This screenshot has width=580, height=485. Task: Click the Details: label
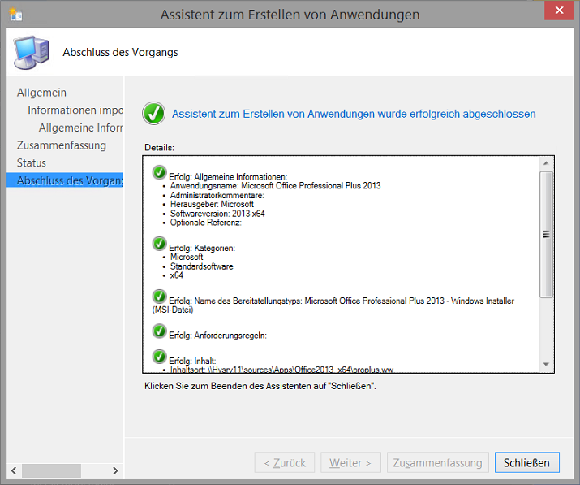pos(159,148)
